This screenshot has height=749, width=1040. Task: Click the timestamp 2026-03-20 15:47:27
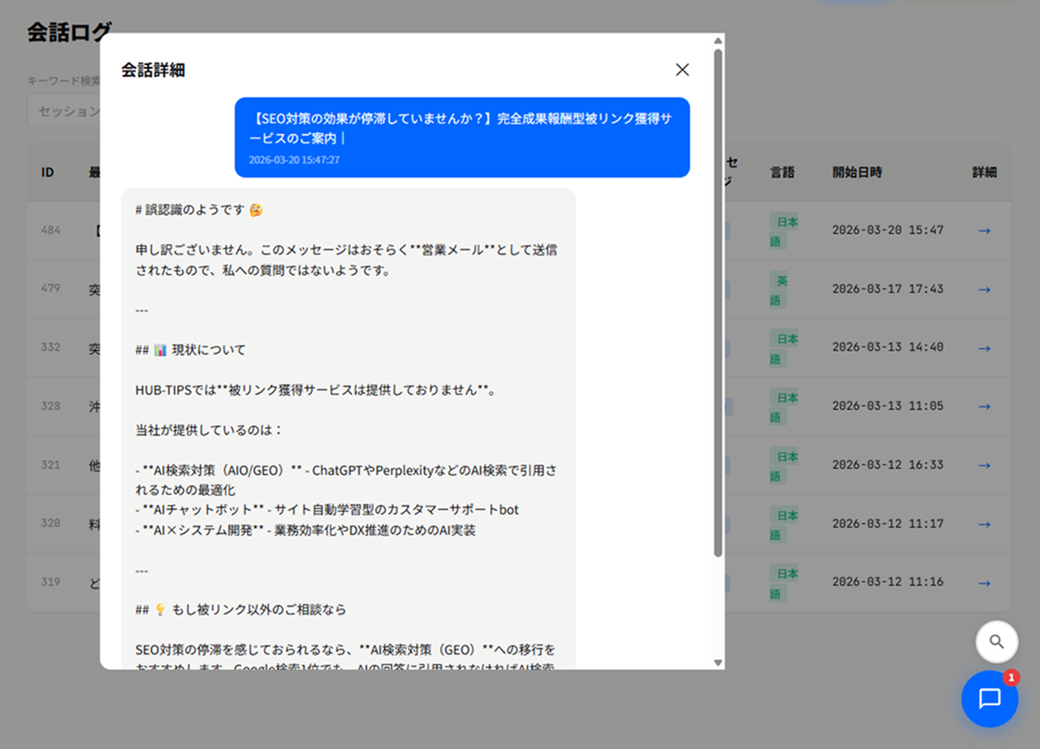click(x=294, y=160)
